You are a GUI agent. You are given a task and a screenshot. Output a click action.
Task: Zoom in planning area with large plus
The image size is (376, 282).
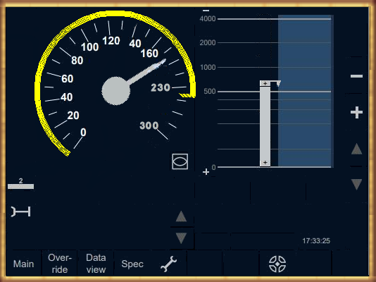[x=356, y=112]
